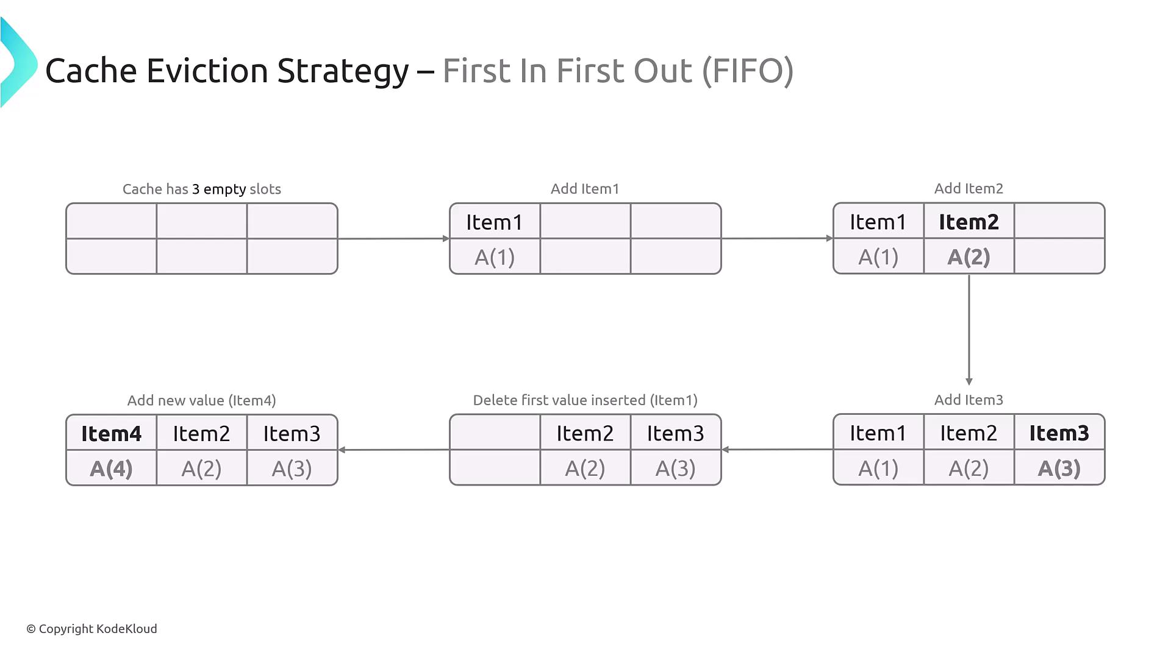Click the vertical arrow leading to Add Item3

(969, 329)
